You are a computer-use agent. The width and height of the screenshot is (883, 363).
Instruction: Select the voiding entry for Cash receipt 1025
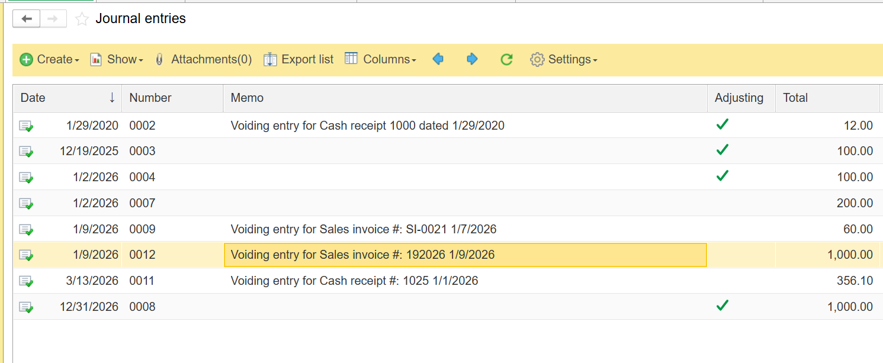tap(354, 281)
